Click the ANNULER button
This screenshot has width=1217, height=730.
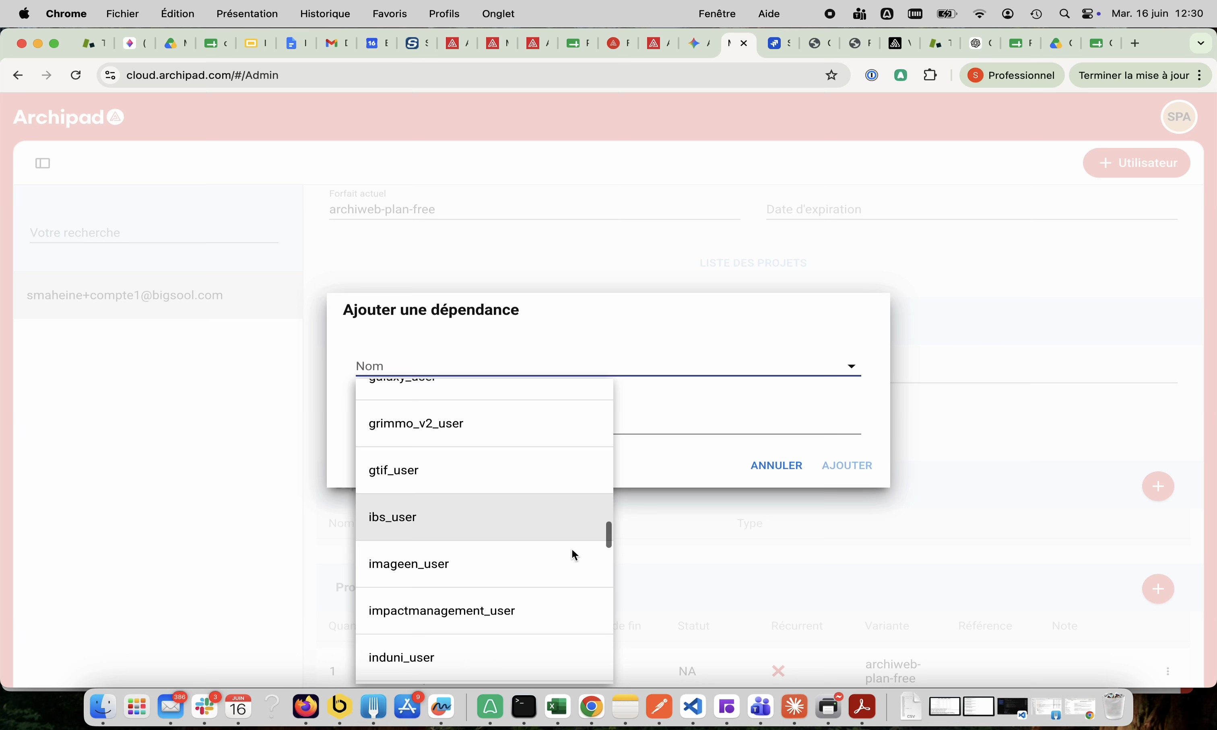pos(776,465)
